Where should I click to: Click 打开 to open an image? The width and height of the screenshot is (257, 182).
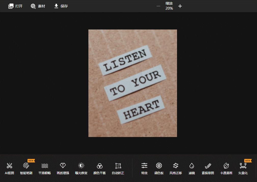click(16, 6)
